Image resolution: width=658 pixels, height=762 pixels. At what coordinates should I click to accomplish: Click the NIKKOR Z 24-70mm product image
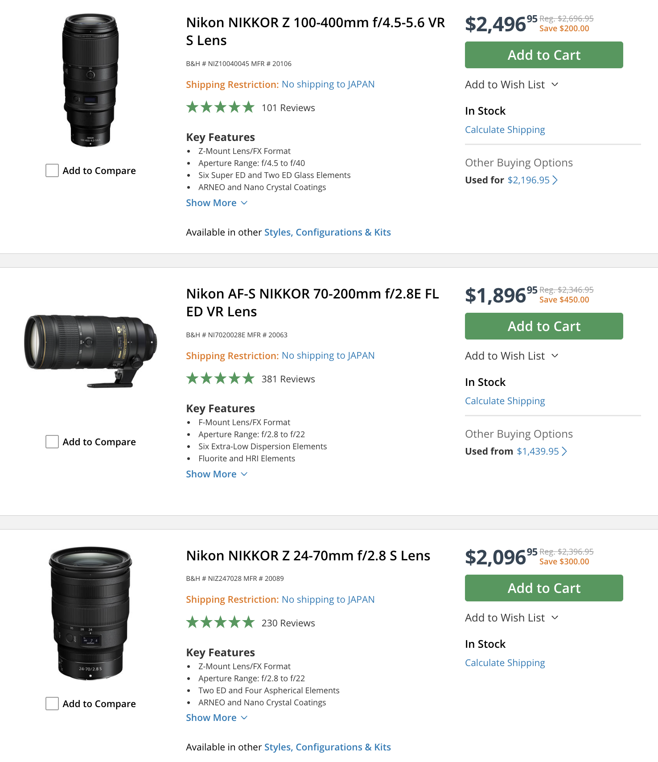(x=90, y=613)
